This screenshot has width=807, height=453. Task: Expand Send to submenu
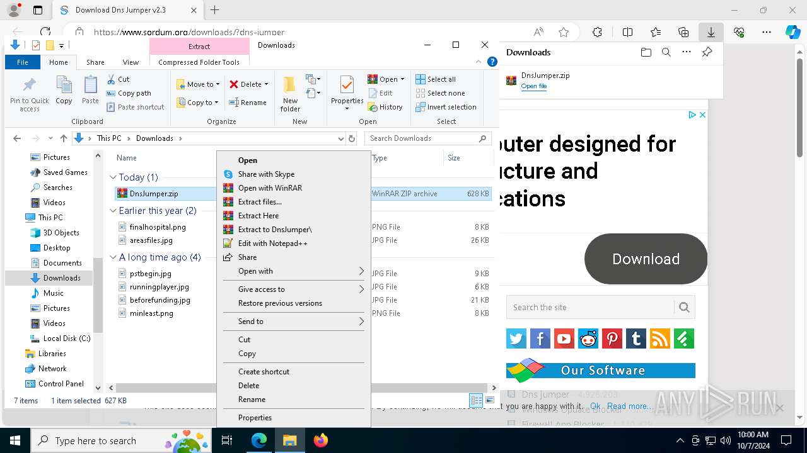[x=294, y=322]
